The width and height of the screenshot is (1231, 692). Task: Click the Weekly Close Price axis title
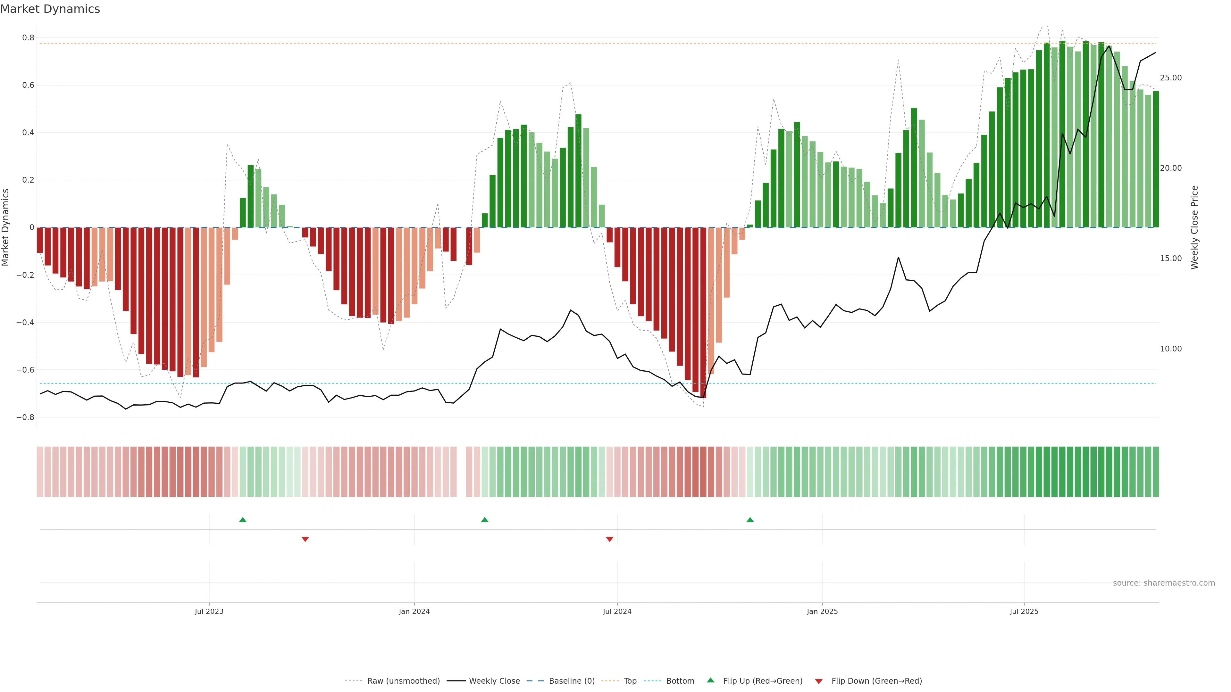1194,227
